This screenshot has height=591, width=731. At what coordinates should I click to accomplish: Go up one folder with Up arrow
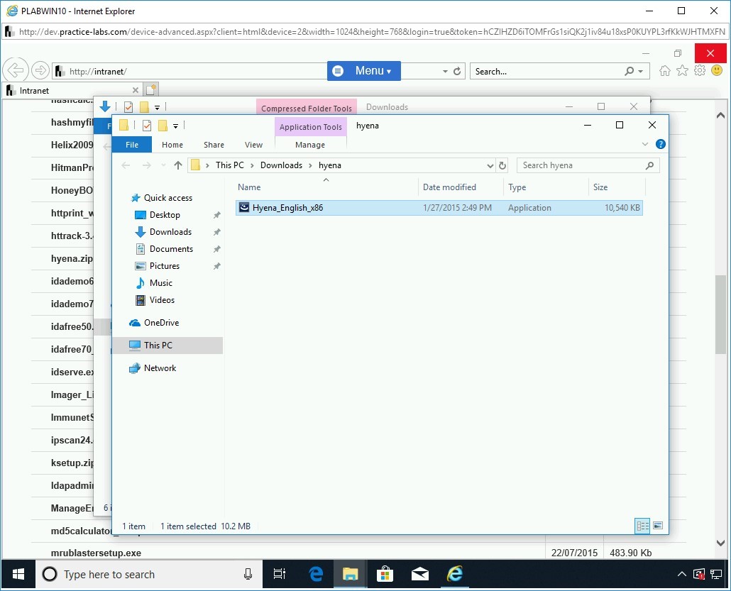(x=178, y=165)
